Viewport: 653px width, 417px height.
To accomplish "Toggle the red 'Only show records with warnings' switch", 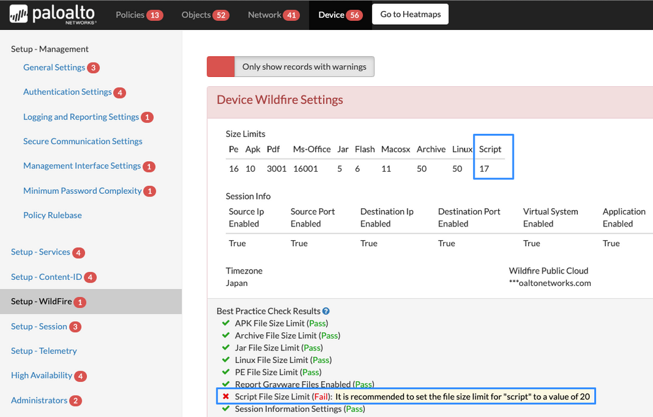I will 221,67.
